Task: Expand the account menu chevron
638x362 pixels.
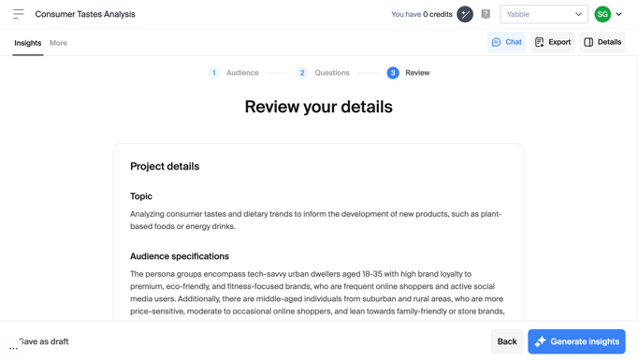Action: (619, 14)
